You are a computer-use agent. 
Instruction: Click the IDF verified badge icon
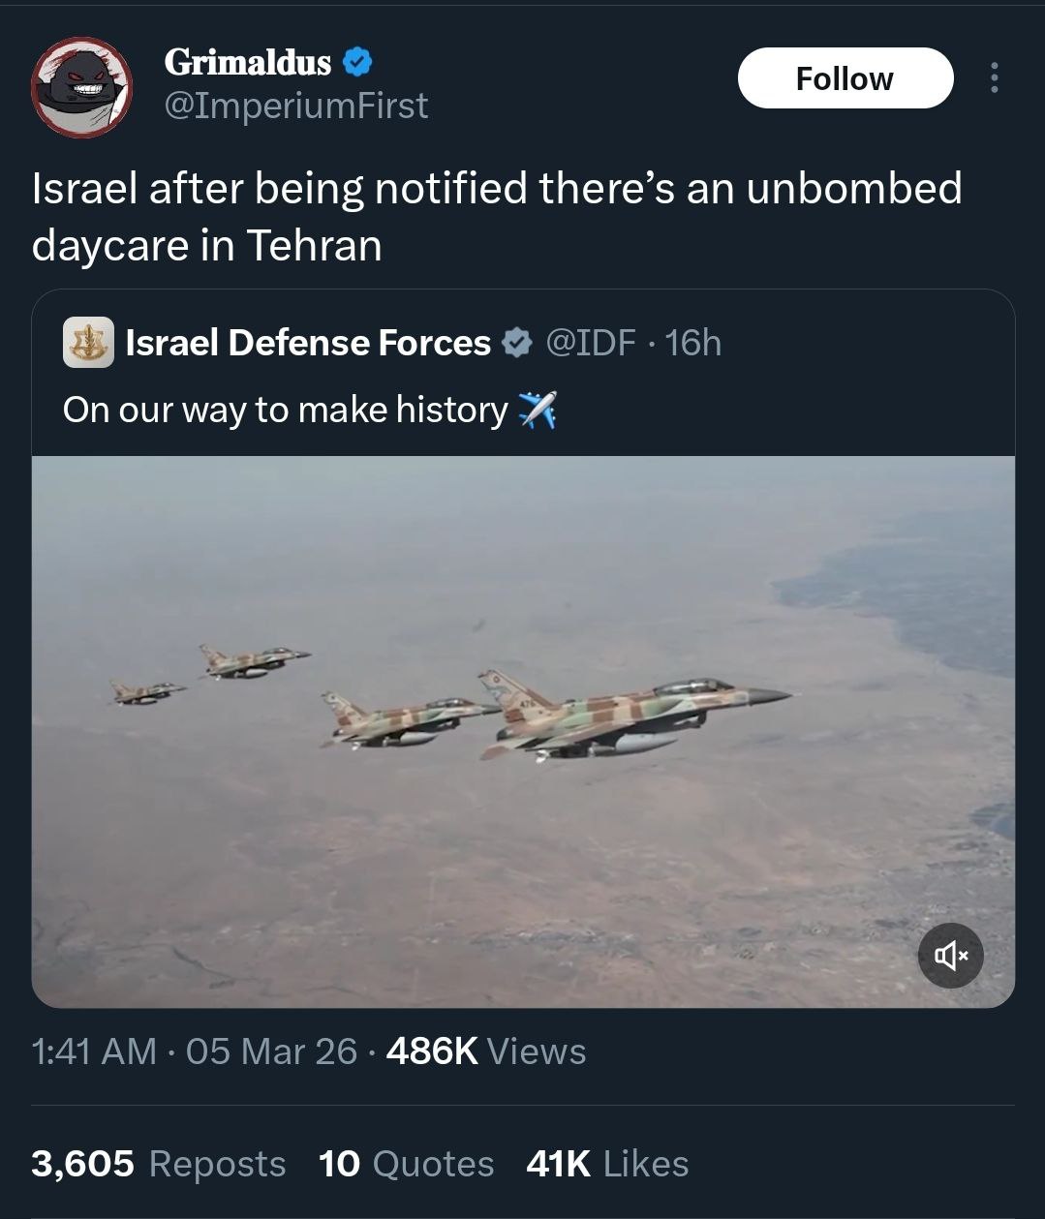tap(518, 343)
